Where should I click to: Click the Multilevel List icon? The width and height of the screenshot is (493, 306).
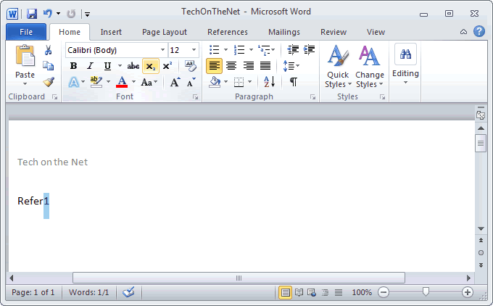point(263,50)
